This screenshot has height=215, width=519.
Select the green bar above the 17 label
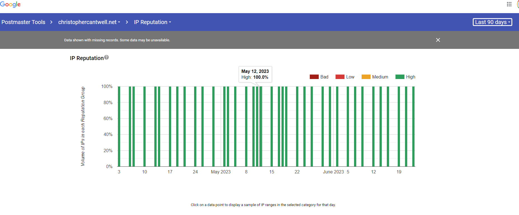tap(170, 126)
